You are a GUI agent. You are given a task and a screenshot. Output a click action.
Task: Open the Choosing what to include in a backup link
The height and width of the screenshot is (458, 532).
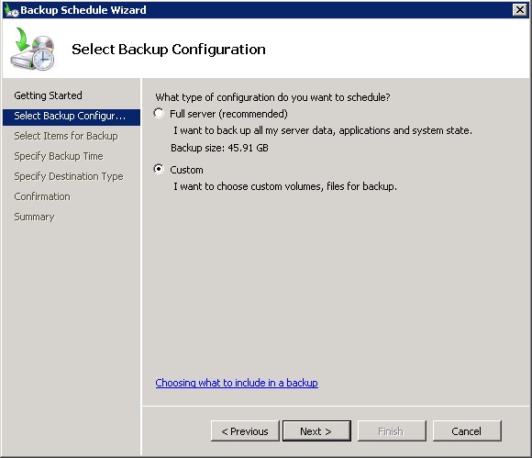(x=237, y=383)
